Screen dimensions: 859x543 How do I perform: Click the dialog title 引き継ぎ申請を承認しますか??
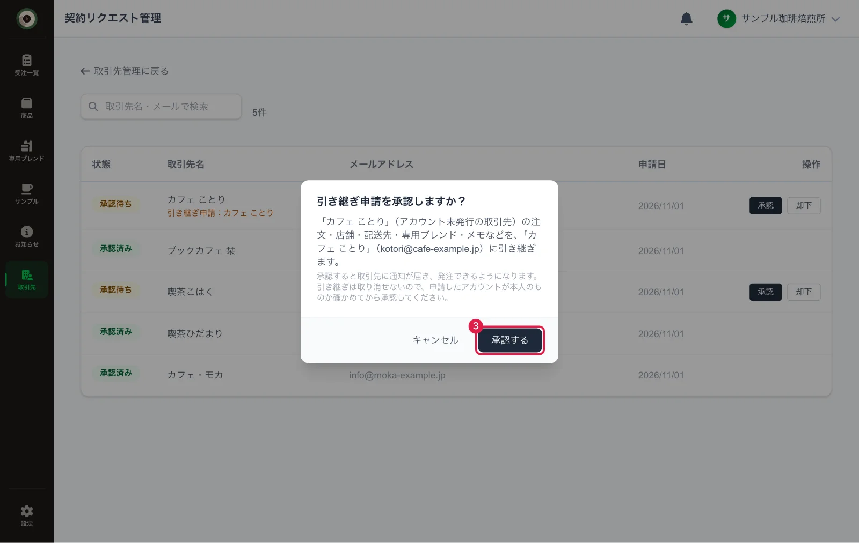(391, 202)
